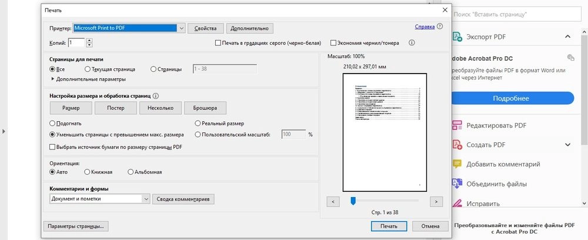
Task: Enable grayscale printing checkbox
Action: click(x=218, y=43)
